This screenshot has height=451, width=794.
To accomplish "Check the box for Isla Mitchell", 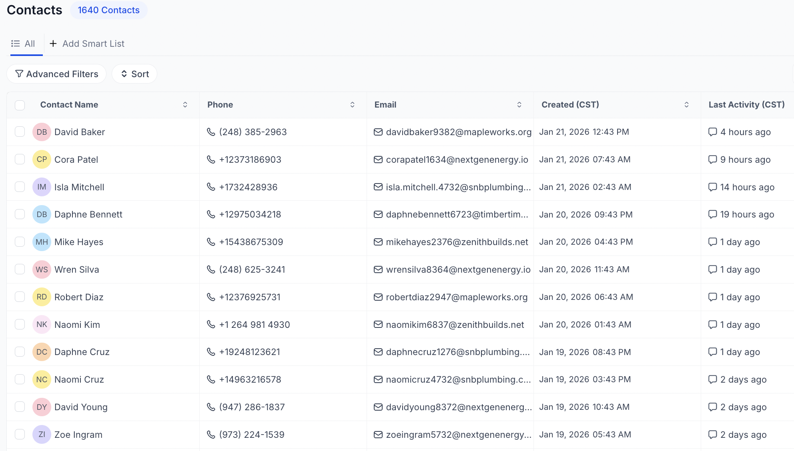I will 20,187.
